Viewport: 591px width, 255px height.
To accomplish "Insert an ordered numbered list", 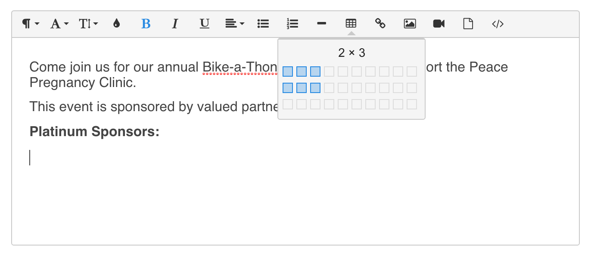I will pos(292,24).
